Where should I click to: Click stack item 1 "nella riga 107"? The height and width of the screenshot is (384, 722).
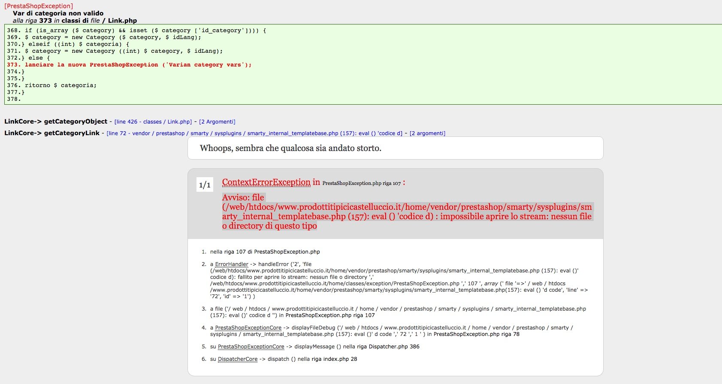[x=265, y=252]
